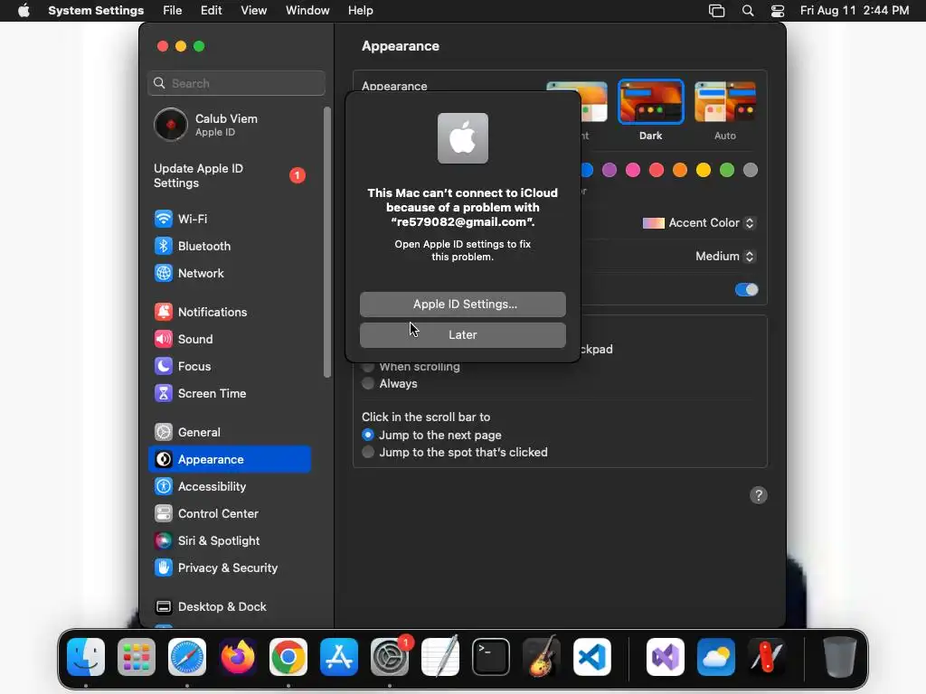The width and height of the screenshot is (926, 694).
Task: Launch Visual Studio Code from Dock
Action: coord(592,657)
